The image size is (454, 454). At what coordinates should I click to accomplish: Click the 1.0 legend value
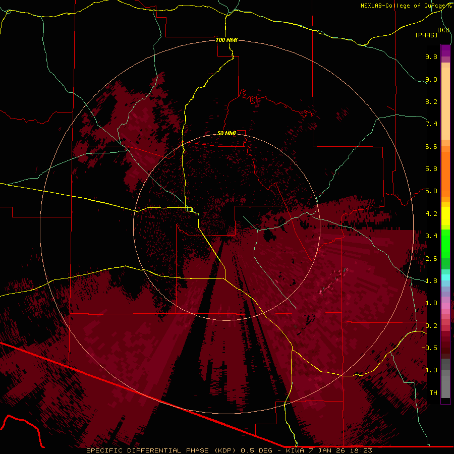pyautogui.click(x=431, y=303)
